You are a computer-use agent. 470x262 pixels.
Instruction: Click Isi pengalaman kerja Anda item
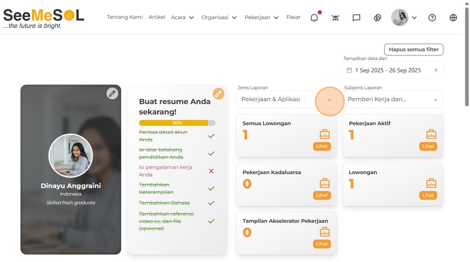(165, 171)
